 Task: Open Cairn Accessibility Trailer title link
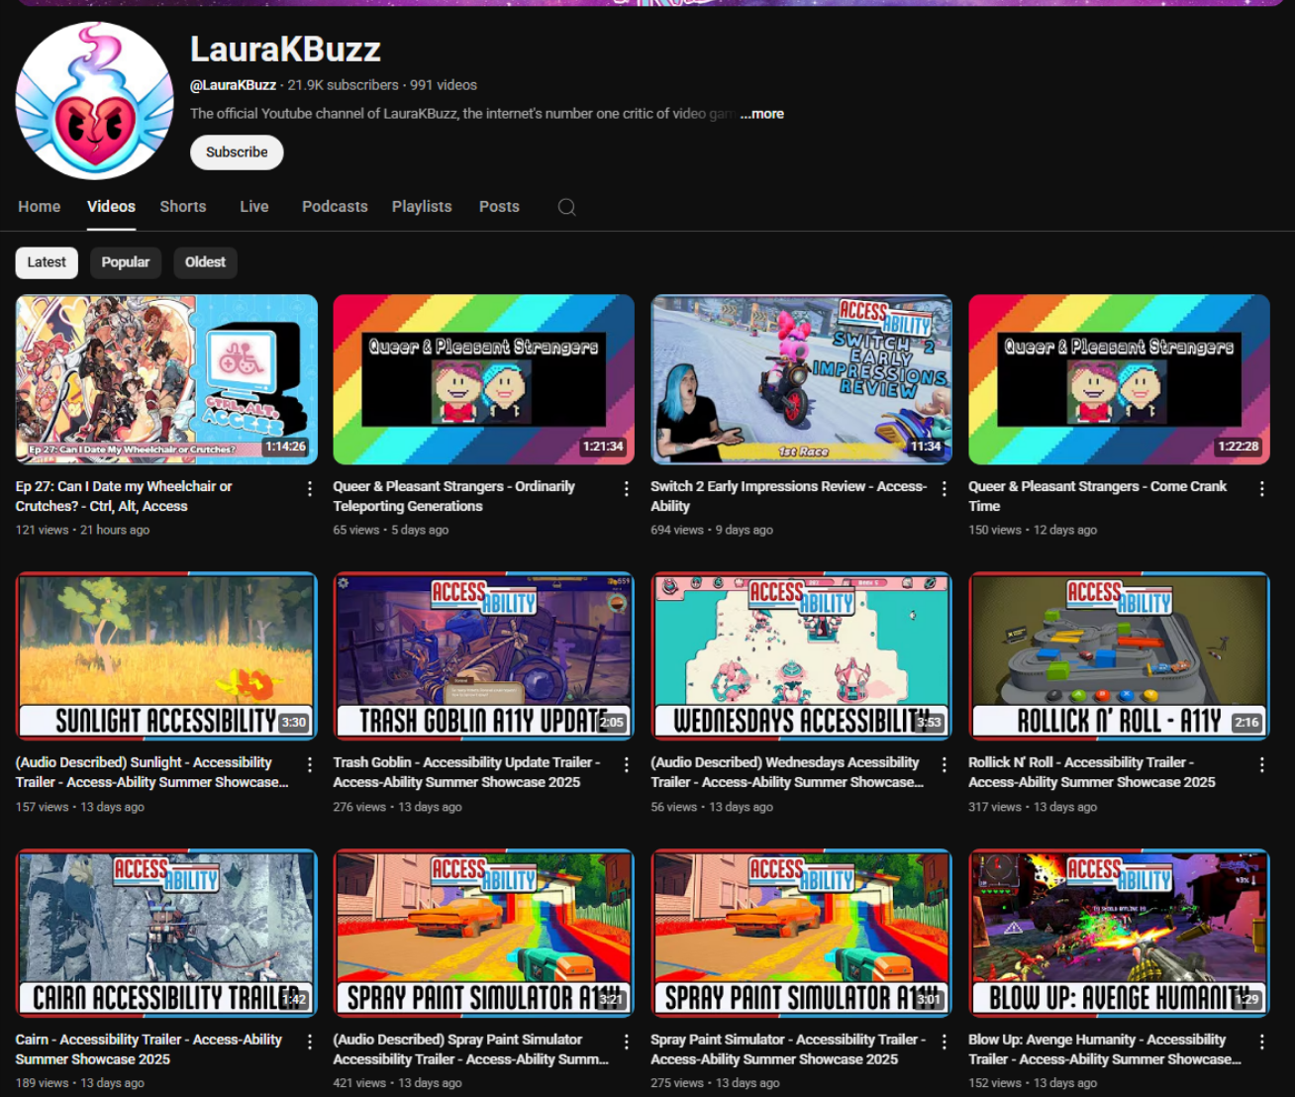(x=149, y=1049)
